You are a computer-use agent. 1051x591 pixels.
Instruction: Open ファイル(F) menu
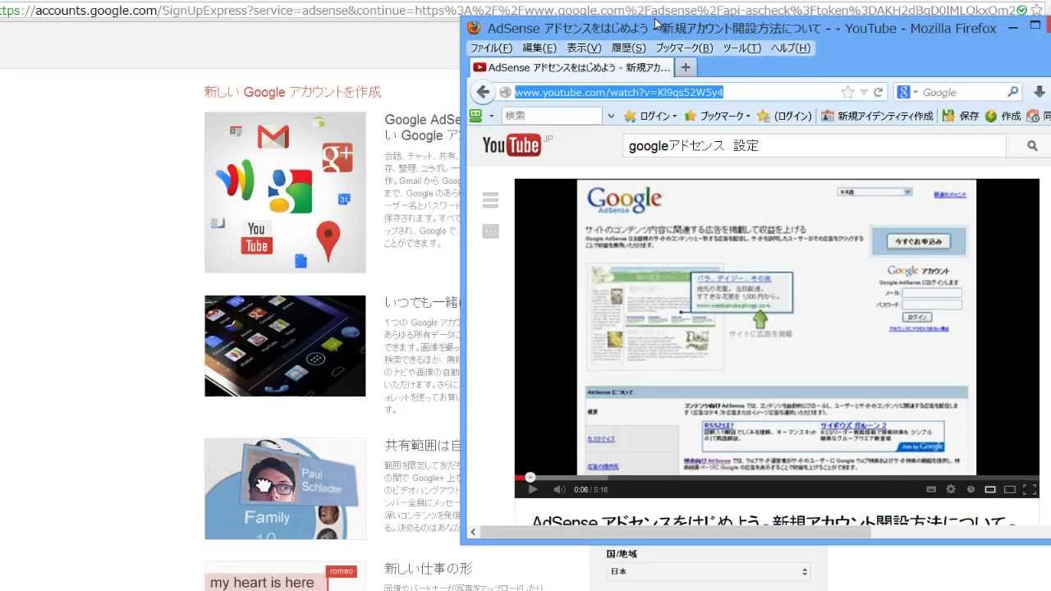(491, 48)
